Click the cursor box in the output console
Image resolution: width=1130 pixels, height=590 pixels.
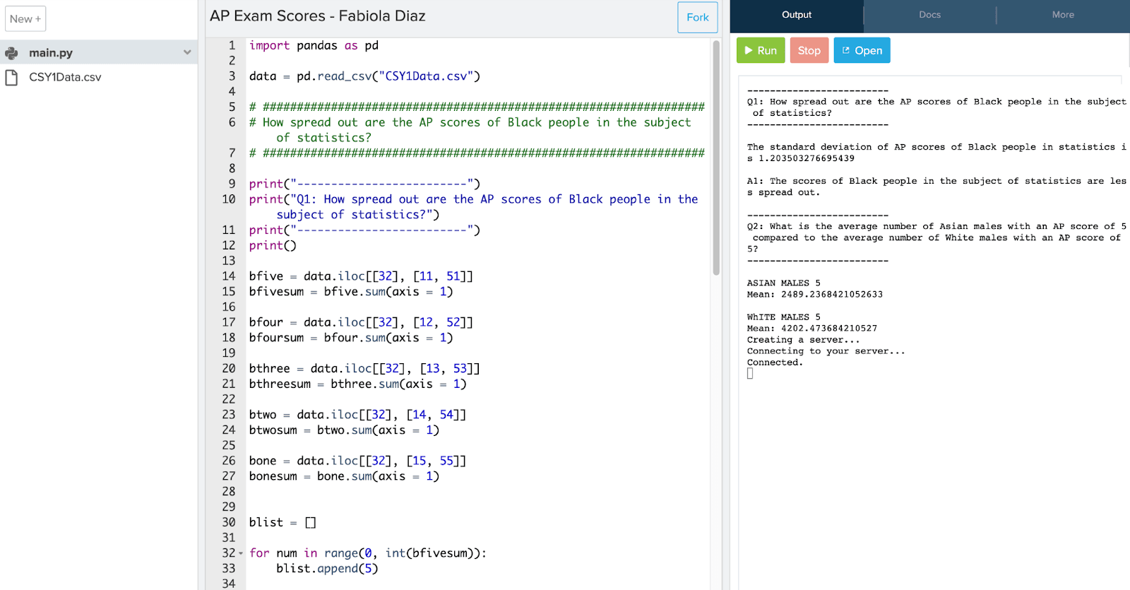[x=750, y=374]
